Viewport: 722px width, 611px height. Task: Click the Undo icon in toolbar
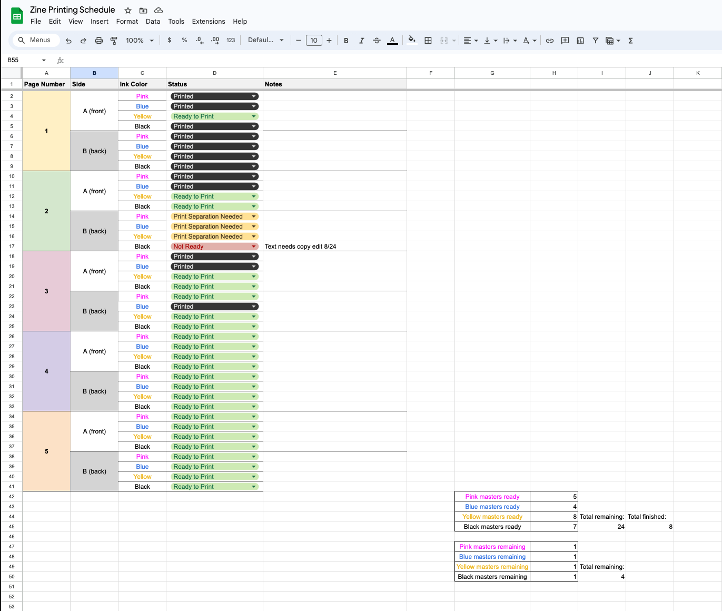pos(68,41)
